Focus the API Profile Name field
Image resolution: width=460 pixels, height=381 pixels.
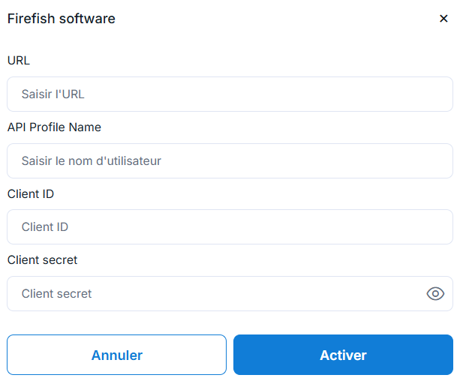click(x=230, y=160)
